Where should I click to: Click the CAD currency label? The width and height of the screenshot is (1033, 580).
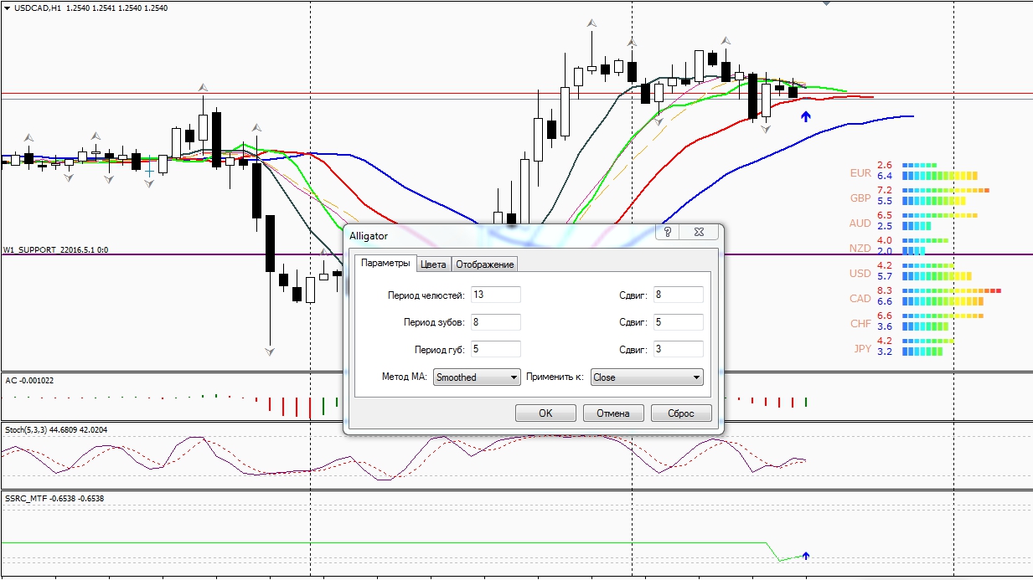[x=860, y=299]
